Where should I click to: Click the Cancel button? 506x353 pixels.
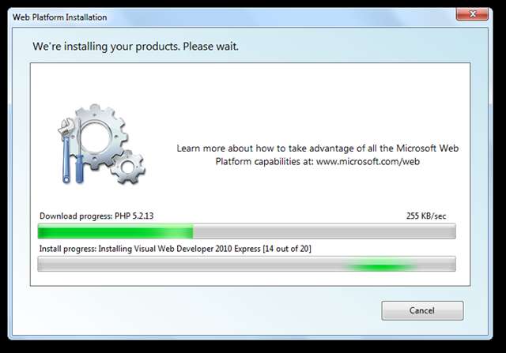(422, 310)
